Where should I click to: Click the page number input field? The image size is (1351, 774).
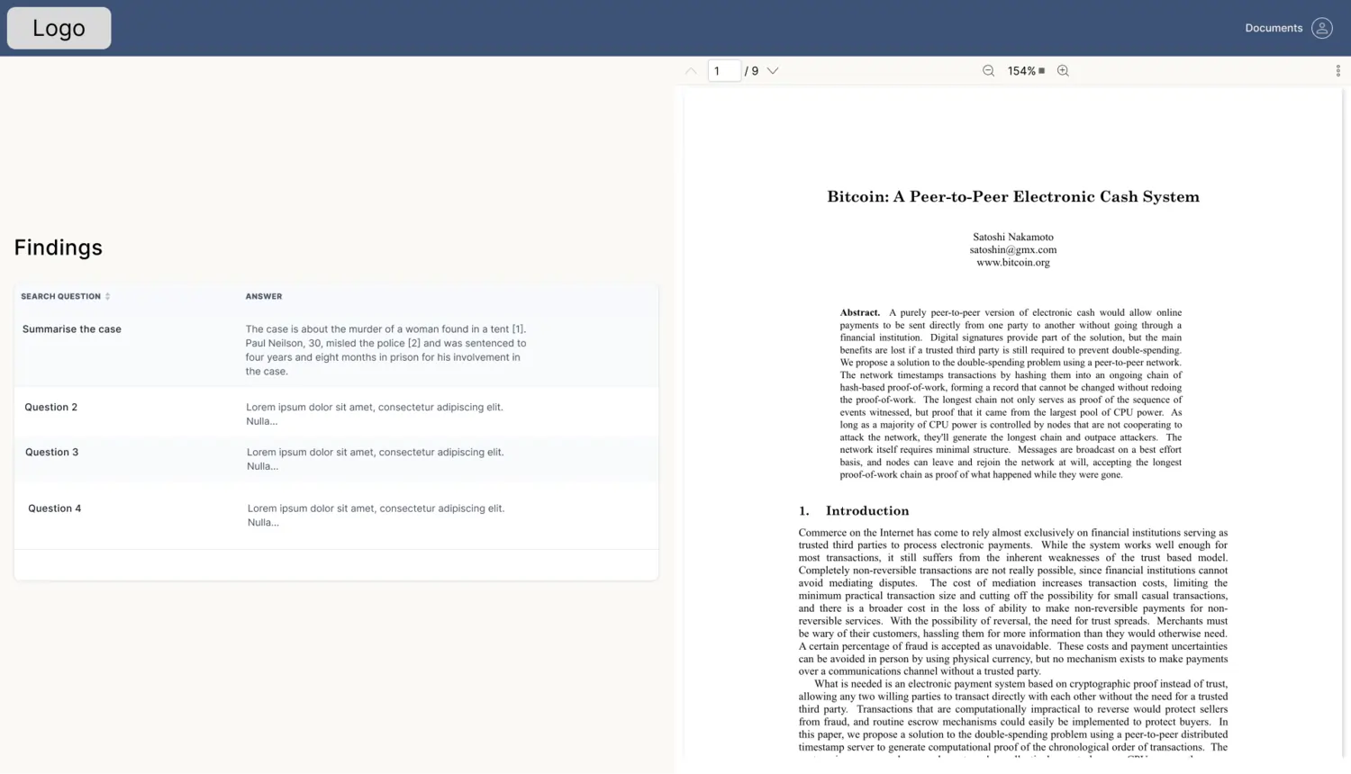pyautogui.click(x=724, y=71)
